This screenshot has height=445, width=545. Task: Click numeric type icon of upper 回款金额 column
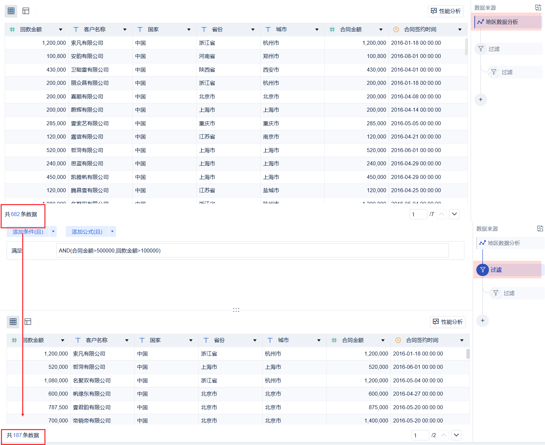pos(12,29)
